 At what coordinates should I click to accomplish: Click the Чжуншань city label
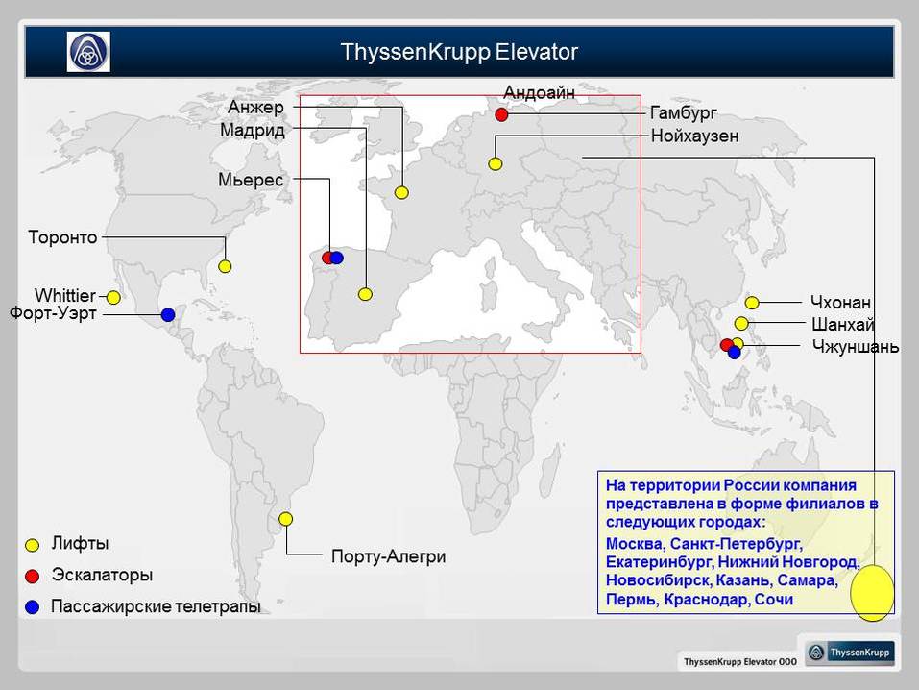pos(855,346)
